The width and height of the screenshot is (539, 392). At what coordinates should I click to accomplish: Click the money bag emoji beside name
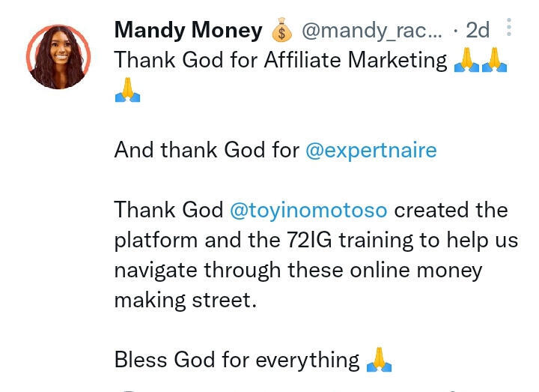[x=281, y=31]
